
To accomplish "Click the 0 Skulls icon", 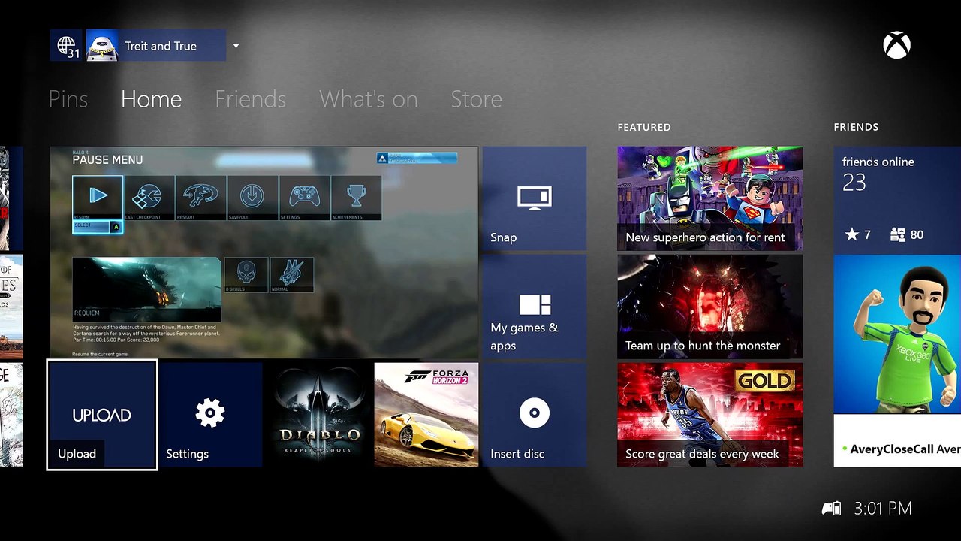I will [246, 275].
